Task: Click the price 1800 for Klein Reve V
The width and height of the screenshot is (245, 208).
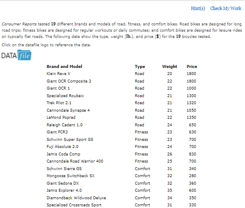Action: pos(191,73)
